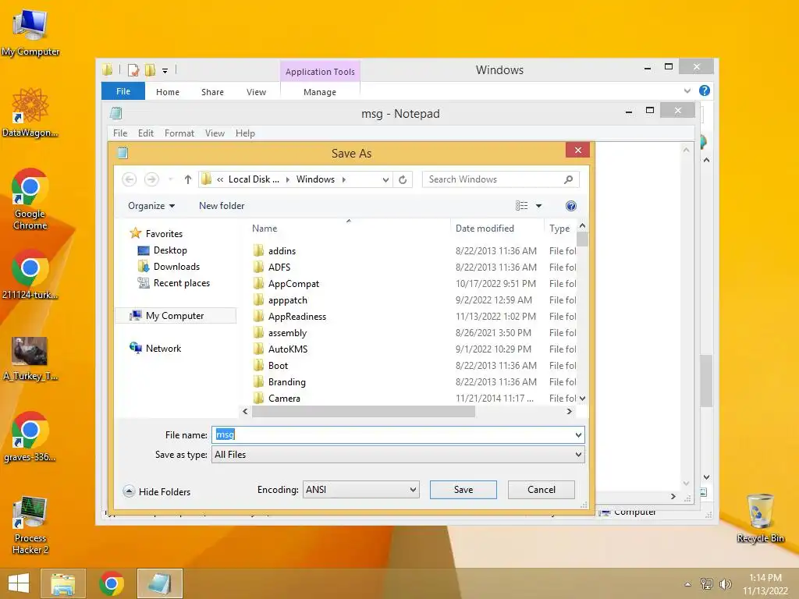The width and height of the screenshot is (799, 599).
Task: Select Branding folder
Action: pyautogui.click(x=287, y=382)
